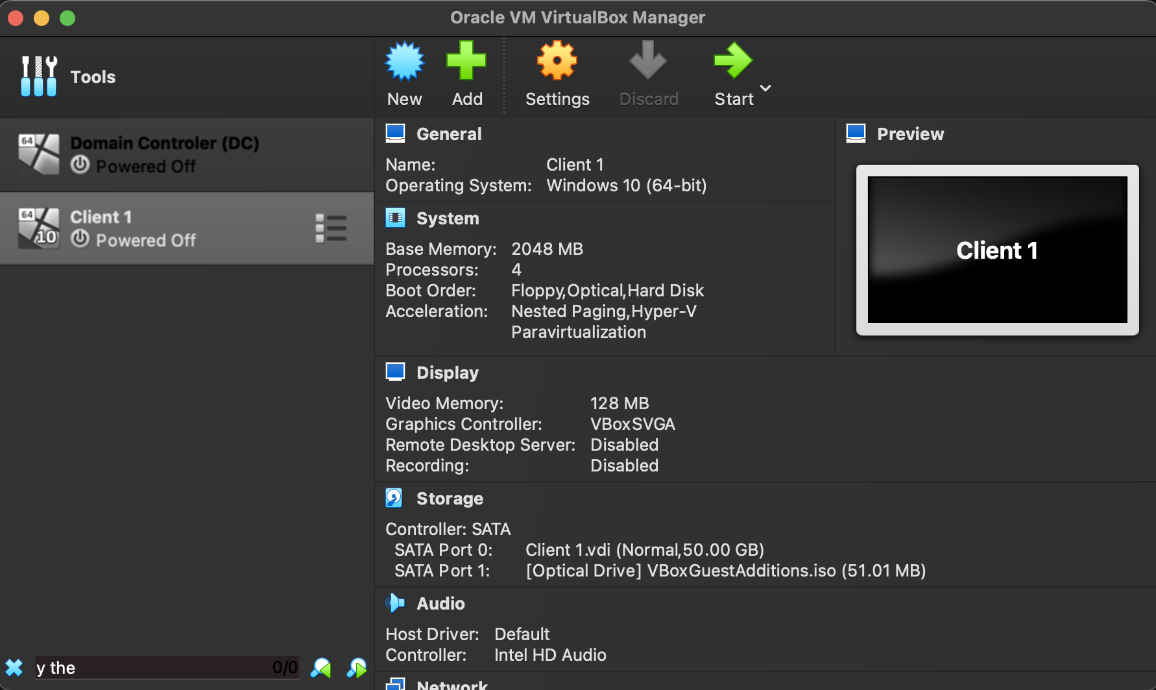Click the Video Memory value 128 MB

tap(620, 403)
